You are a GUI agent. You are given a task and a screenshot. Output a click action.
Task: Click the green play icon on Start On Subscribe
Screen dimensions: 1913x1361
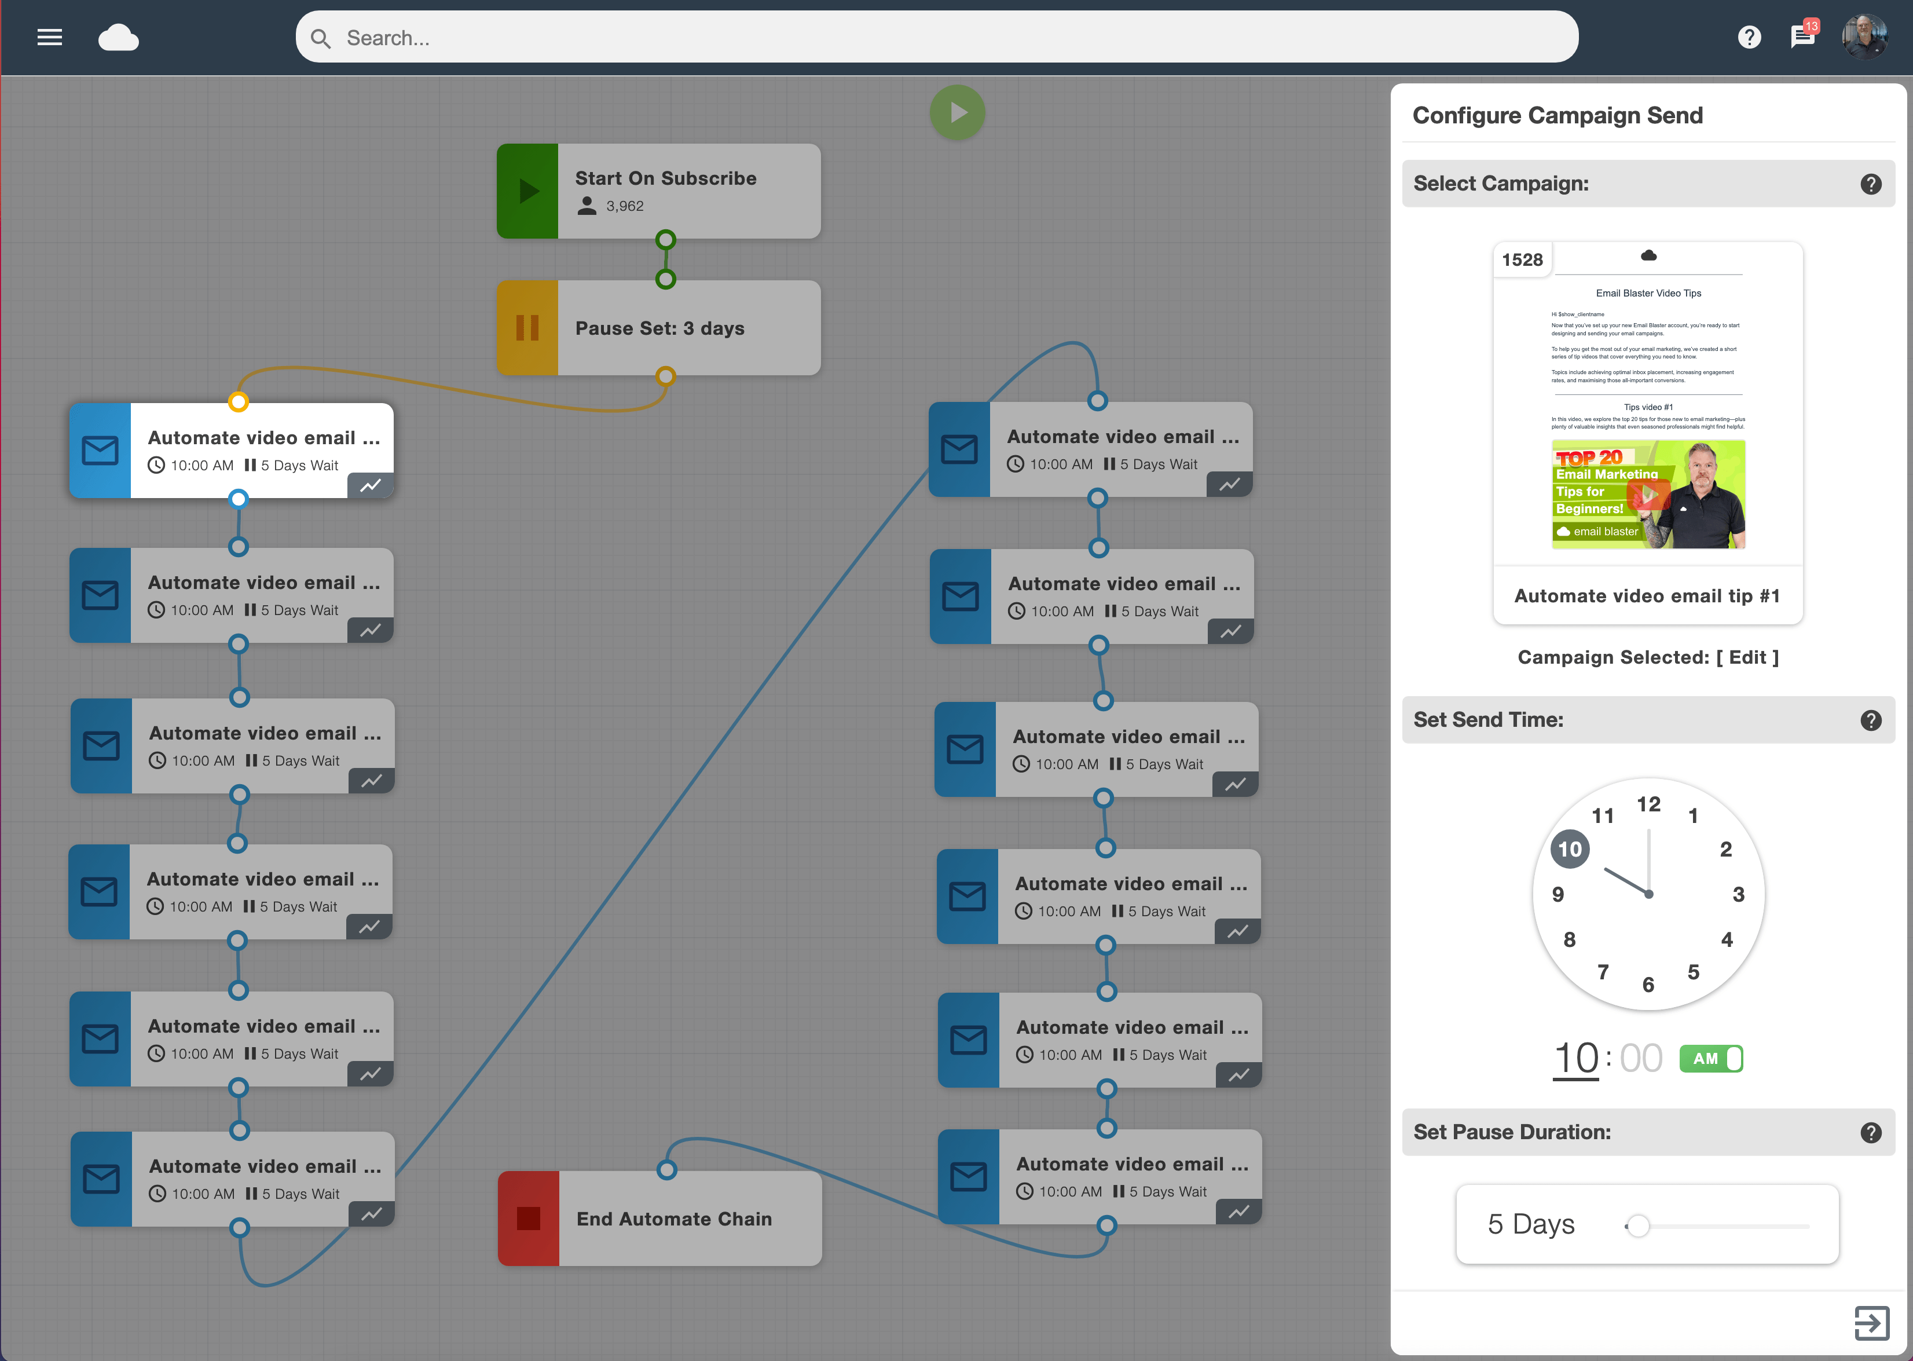coord(528,191)
